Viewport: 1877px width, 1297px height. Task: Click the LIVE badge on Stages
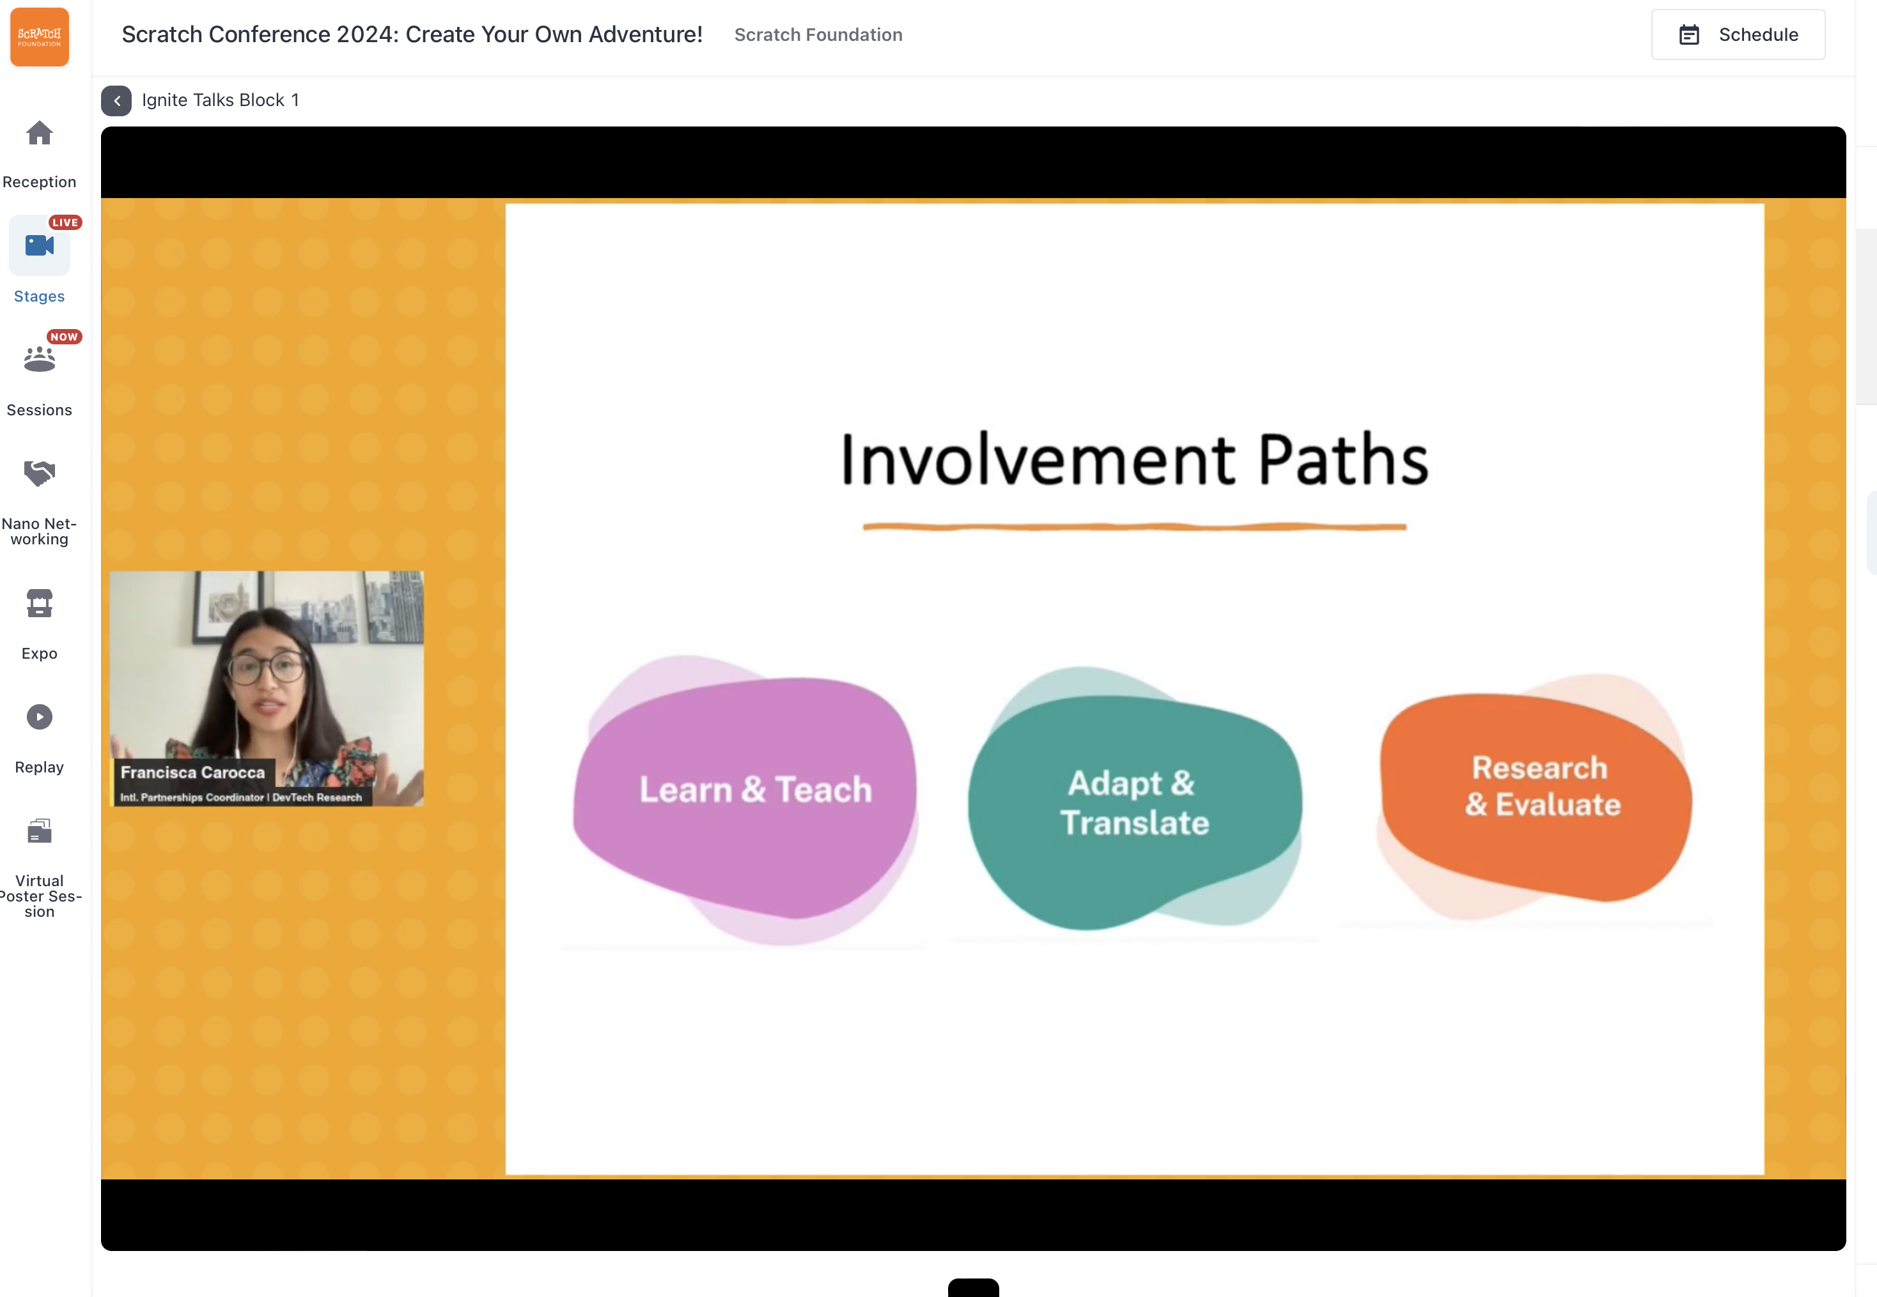[65, 223]
